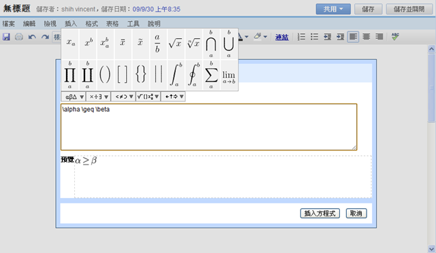Viewport: 436px width, 253px height.
Task: Click in the LaTeX equation text box
Action: coord(209,127)
